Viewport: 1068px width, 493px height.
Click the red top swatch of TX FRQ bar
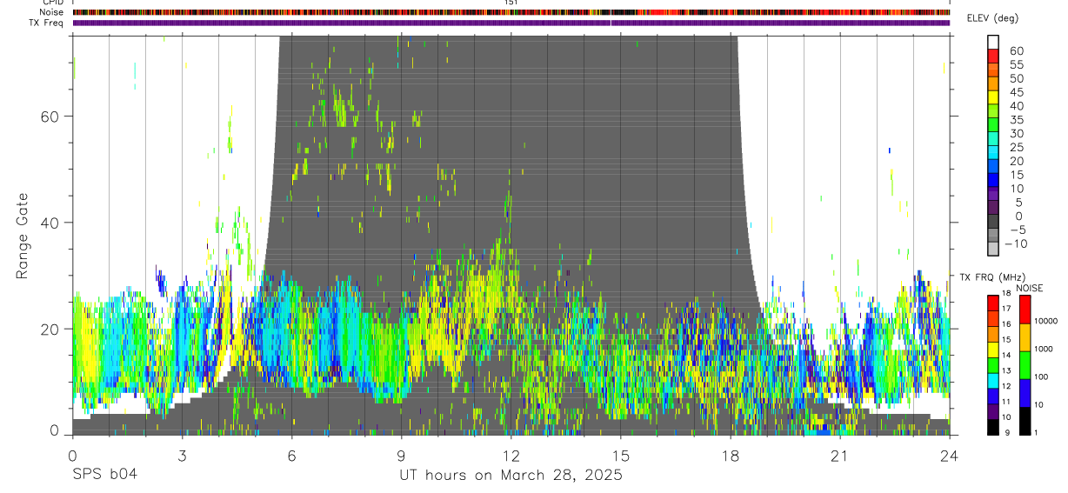[993, 303]
